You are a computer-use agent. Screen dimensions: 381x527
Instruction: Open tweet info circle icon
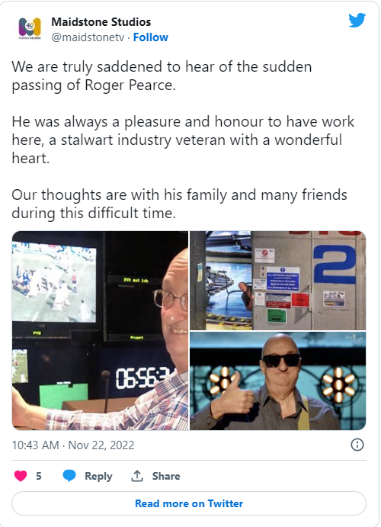click(357, 445)
